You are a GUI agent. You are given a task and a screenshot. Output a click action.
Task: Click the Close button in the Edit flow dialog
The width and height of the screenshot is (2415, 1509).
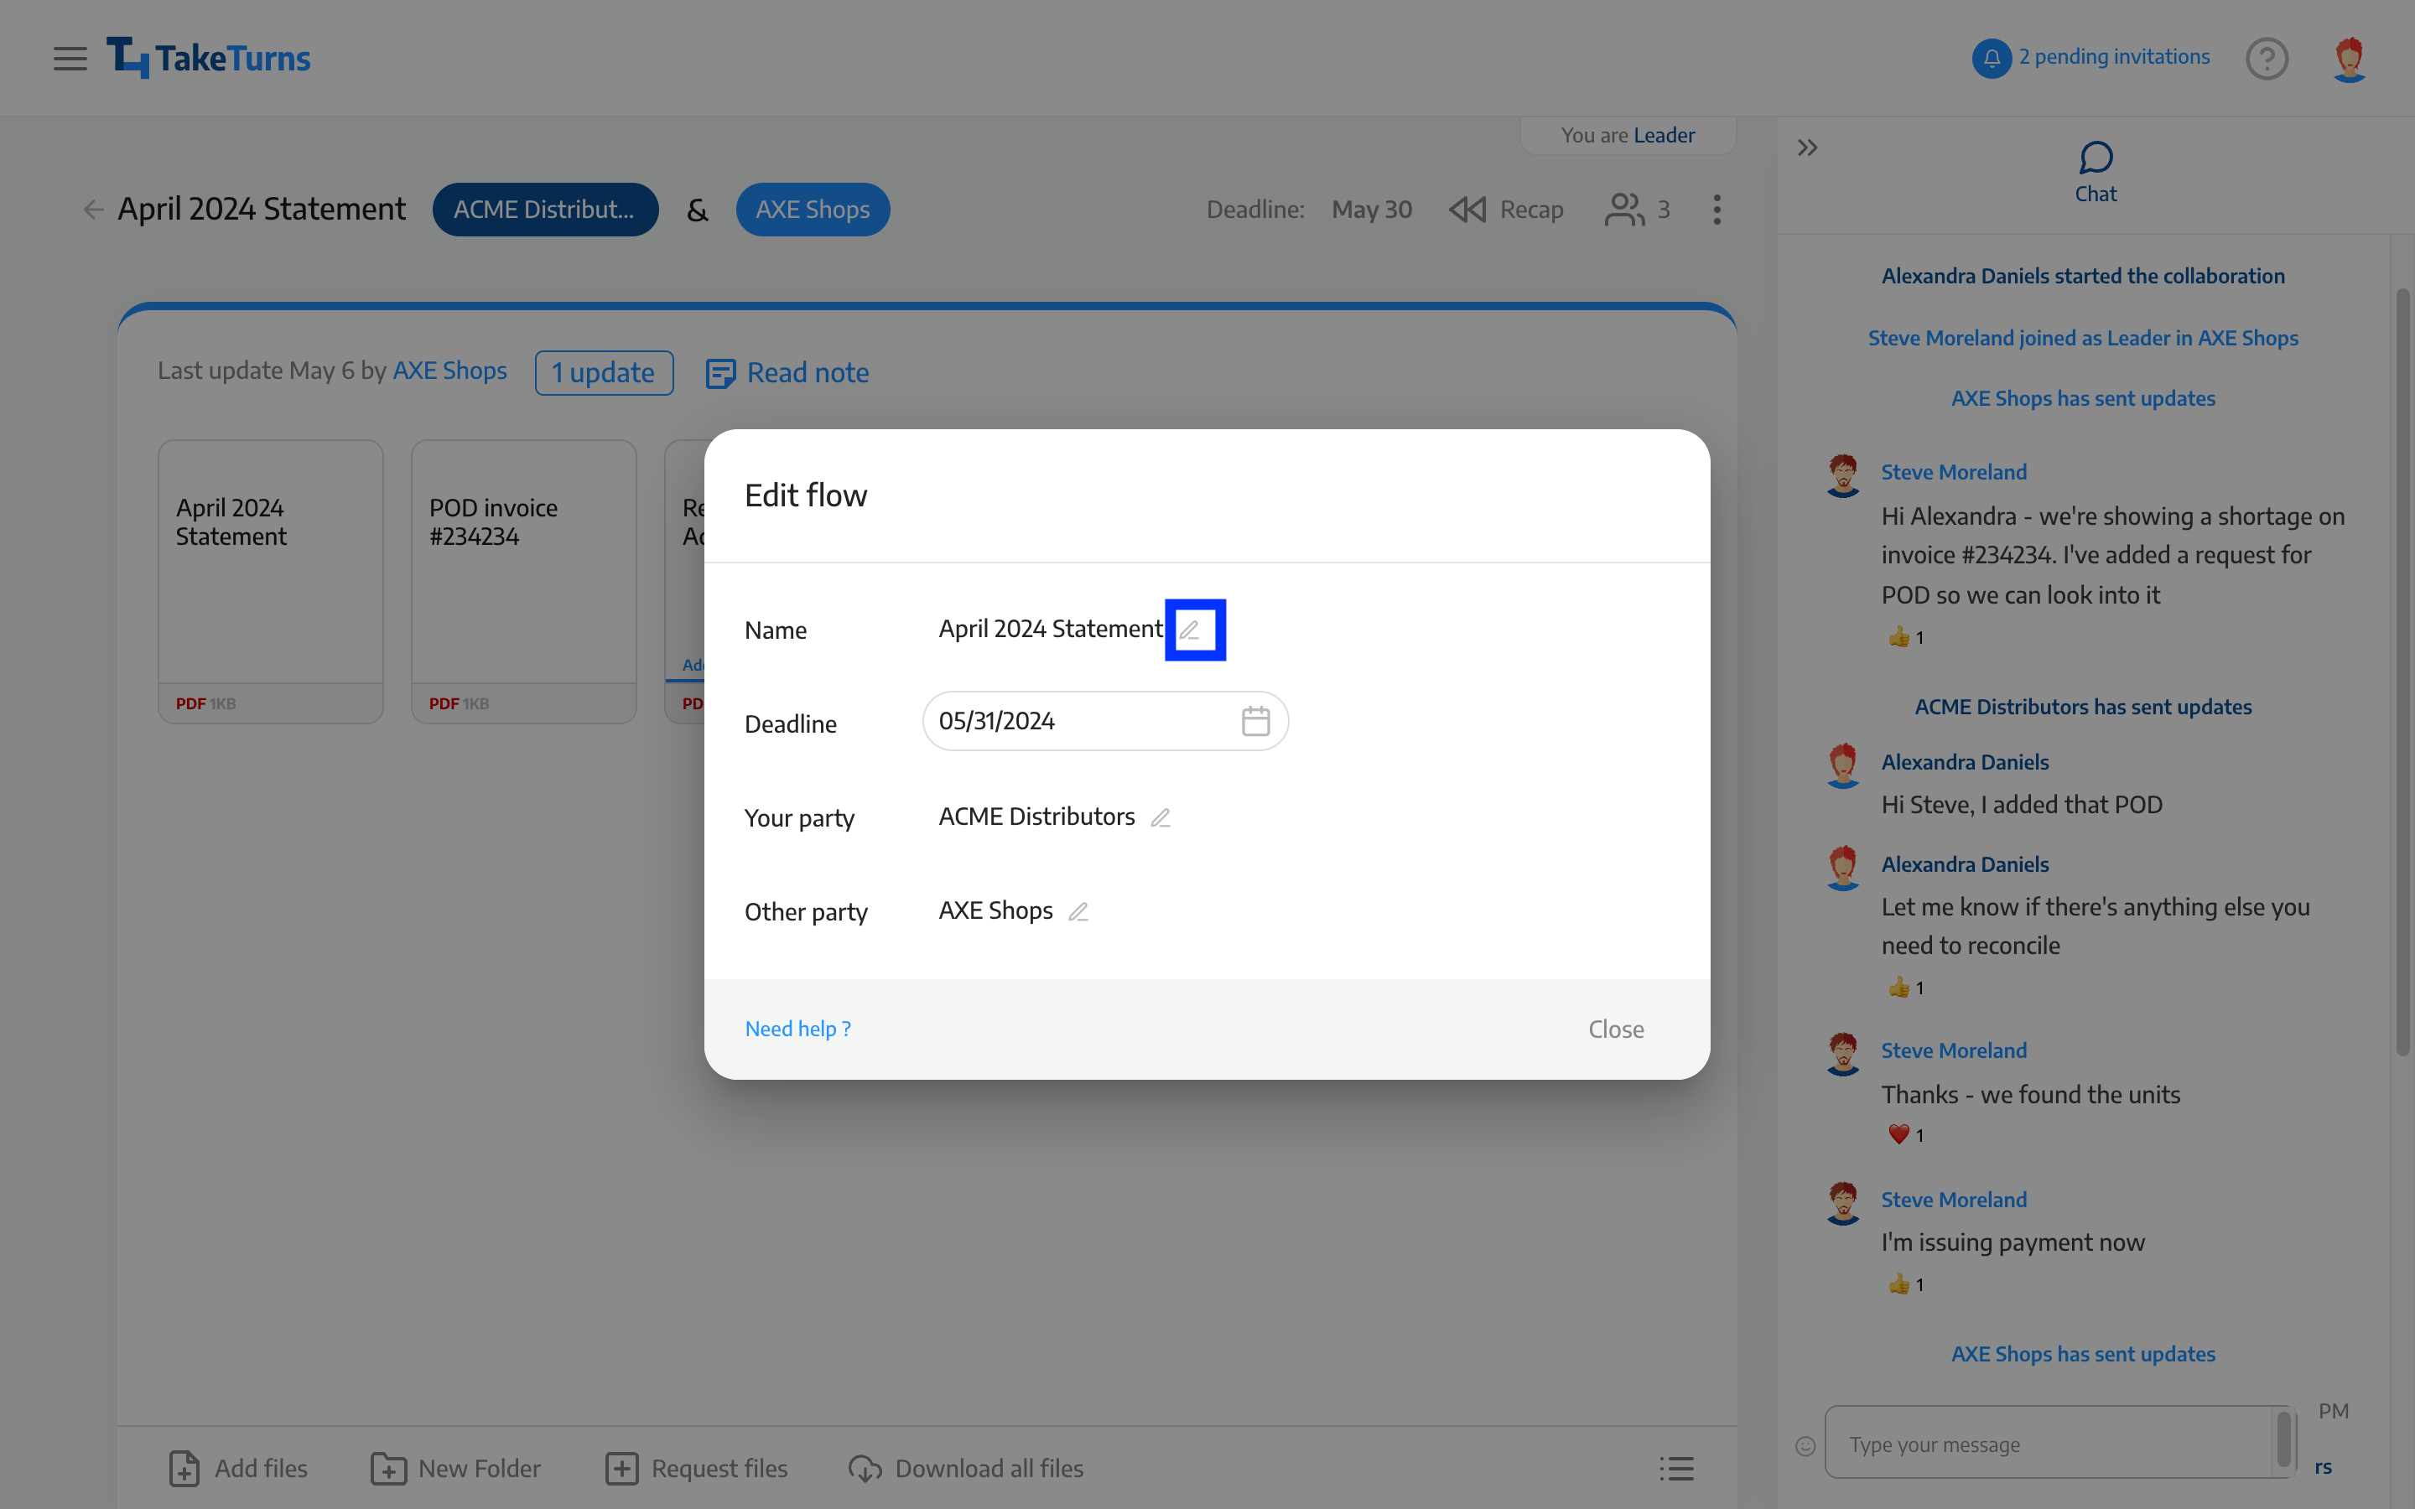[x=1615, y=1028]
